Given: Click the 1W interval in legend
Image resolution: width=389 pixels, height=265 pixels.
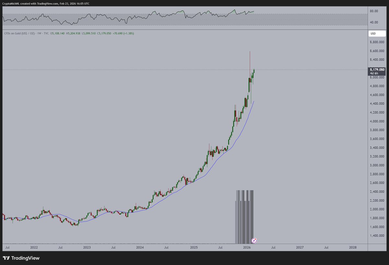Looking at the screenshot, I should click(40, 33).
